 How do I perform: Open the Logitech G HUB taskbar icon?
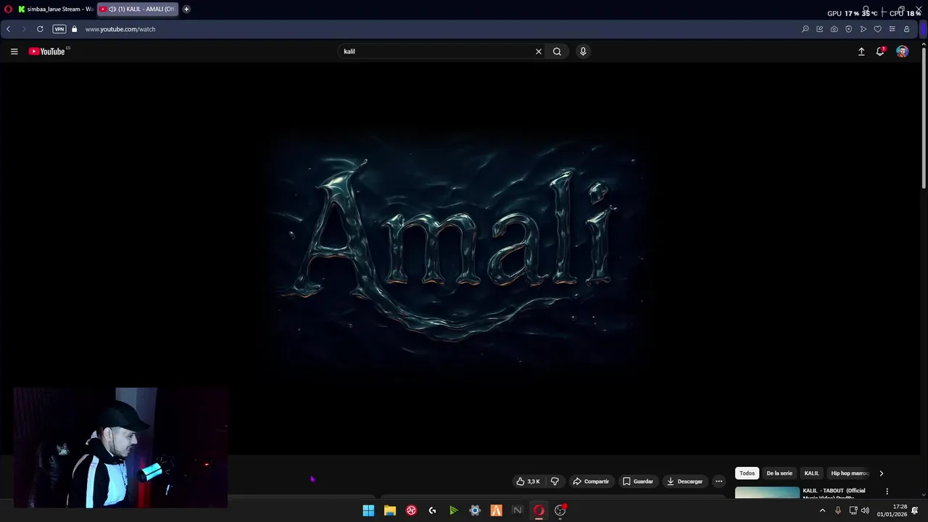click(x=432, y=510)
